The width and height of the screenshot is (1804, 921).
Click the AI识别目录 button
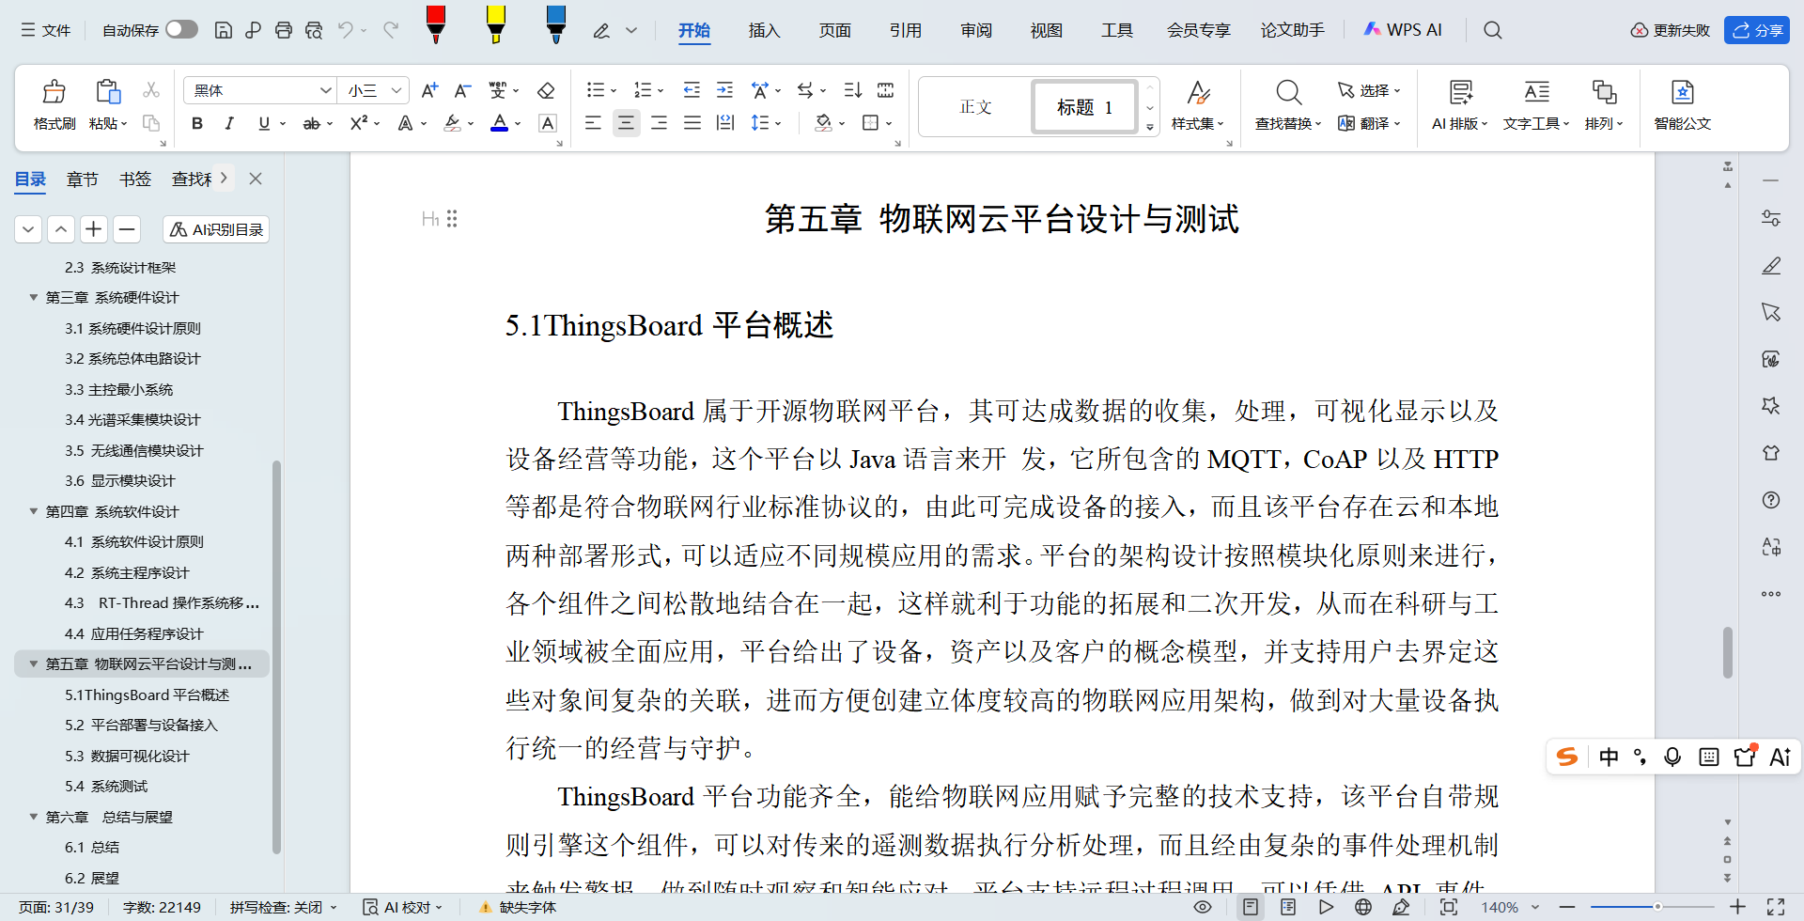point(216,229)
